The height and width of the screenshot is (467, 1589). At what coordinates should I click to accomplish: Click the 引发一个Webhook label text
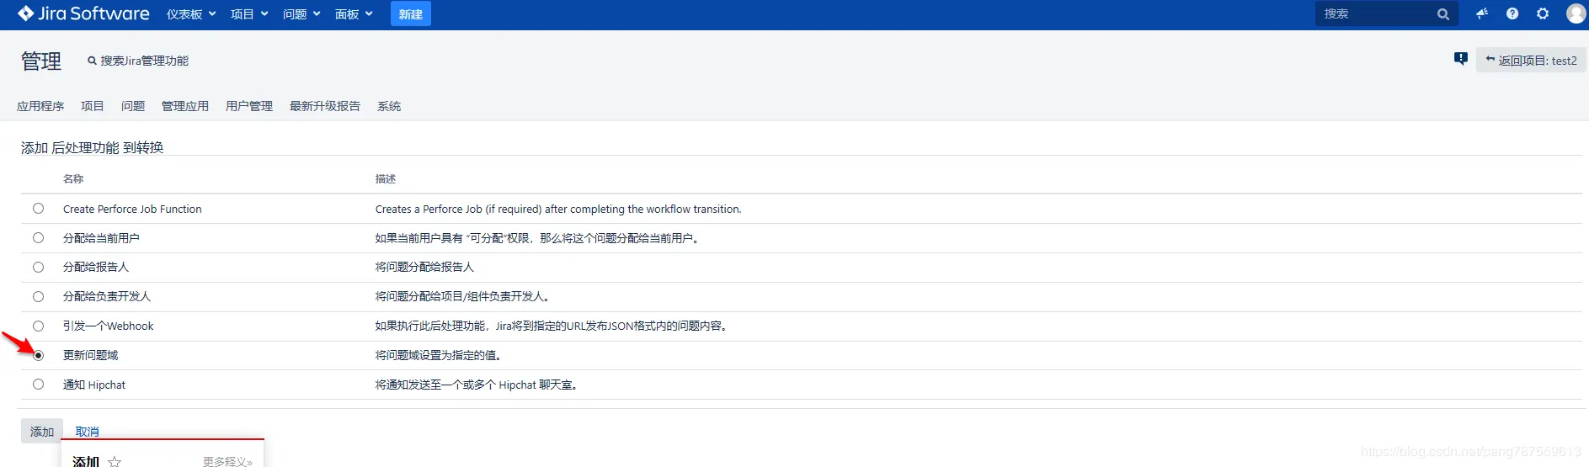pyautogui.click(x=109, y=326)
